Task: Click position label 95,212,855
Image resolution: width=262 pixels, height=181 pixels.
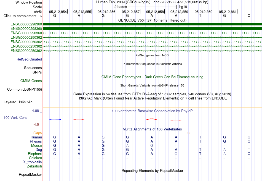Action: pos(82,12)
